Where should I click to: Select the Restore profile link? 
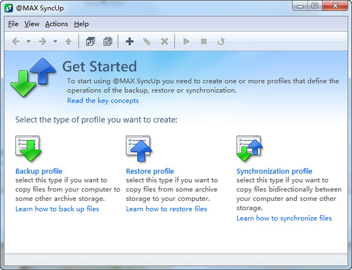point(150,171)
